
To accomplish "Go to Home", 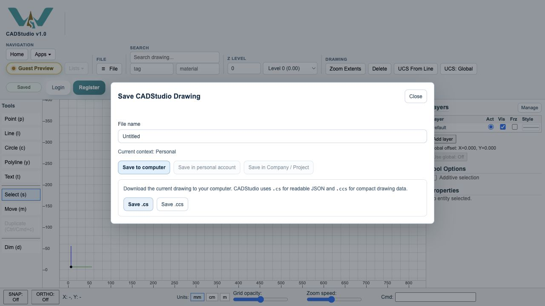I will coord(17,54).
